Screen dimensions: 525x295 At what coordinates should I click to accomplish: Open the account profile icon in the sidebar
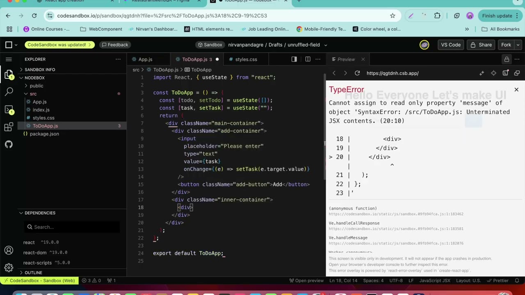point(9,250)
